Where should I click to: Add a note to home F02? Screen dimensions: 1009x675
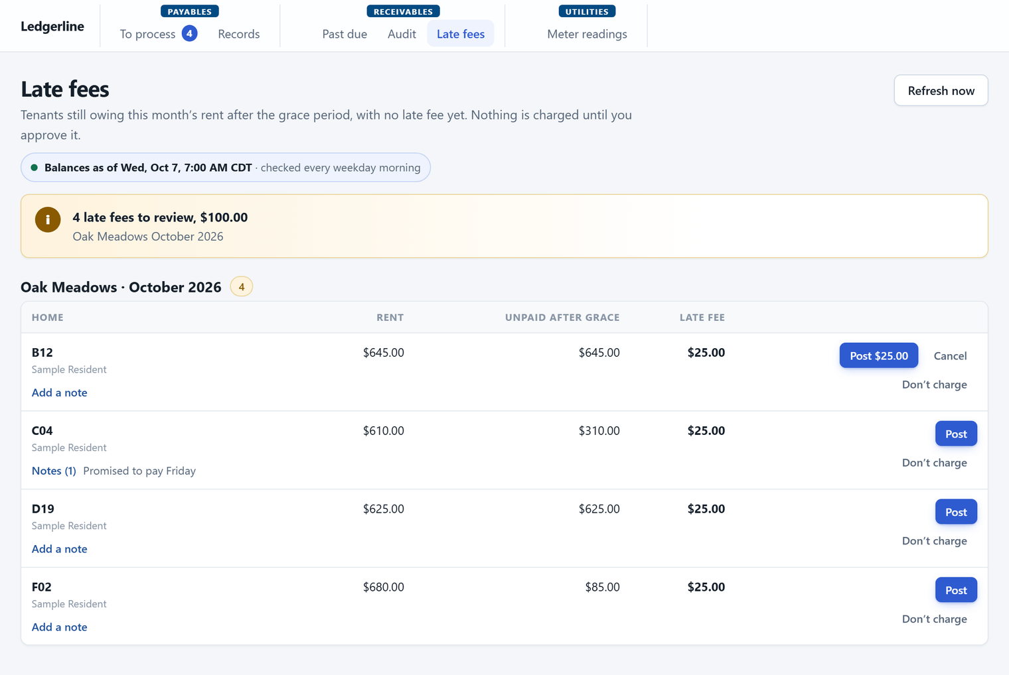pyautogui.click(x=60, y=627)
